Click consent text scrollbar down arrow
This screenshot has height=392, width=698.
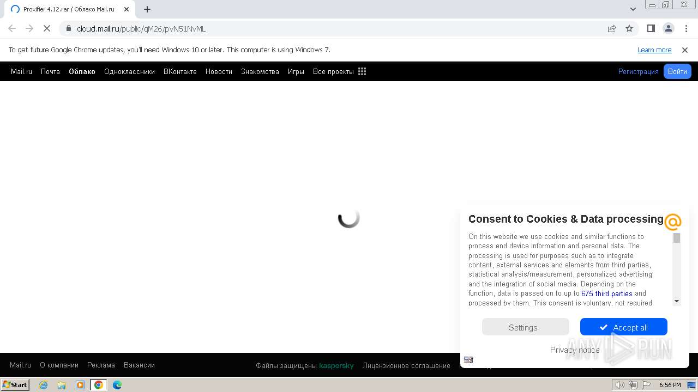[x=677, y=301]
